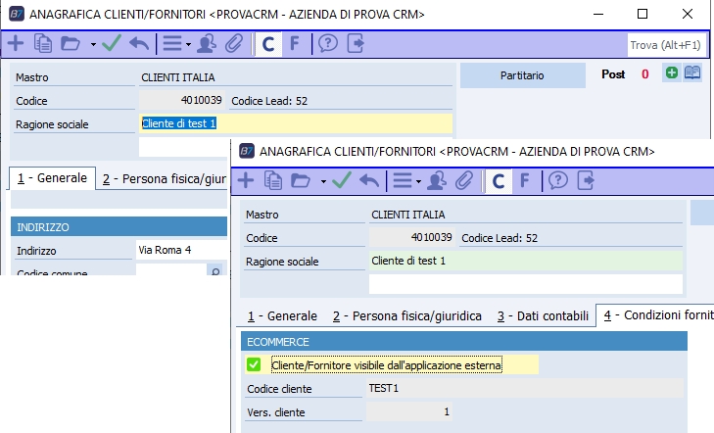
Task: Click the exit door icon in the lower window toolbar
Action: pos(587,180)
